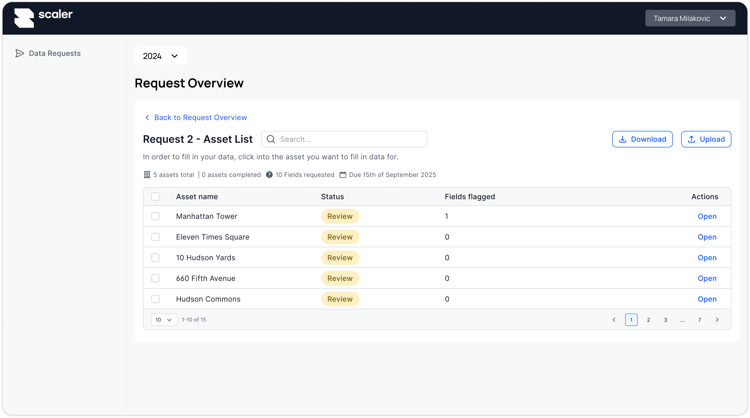
Task: Click the question mark help icon
Action: pos(269,175)
